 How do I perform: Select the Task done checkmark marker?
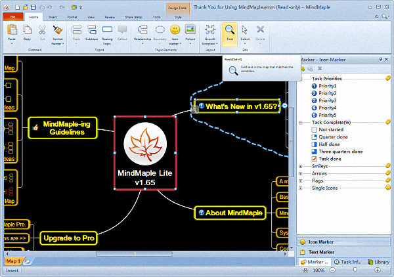[x=314, y=159]
